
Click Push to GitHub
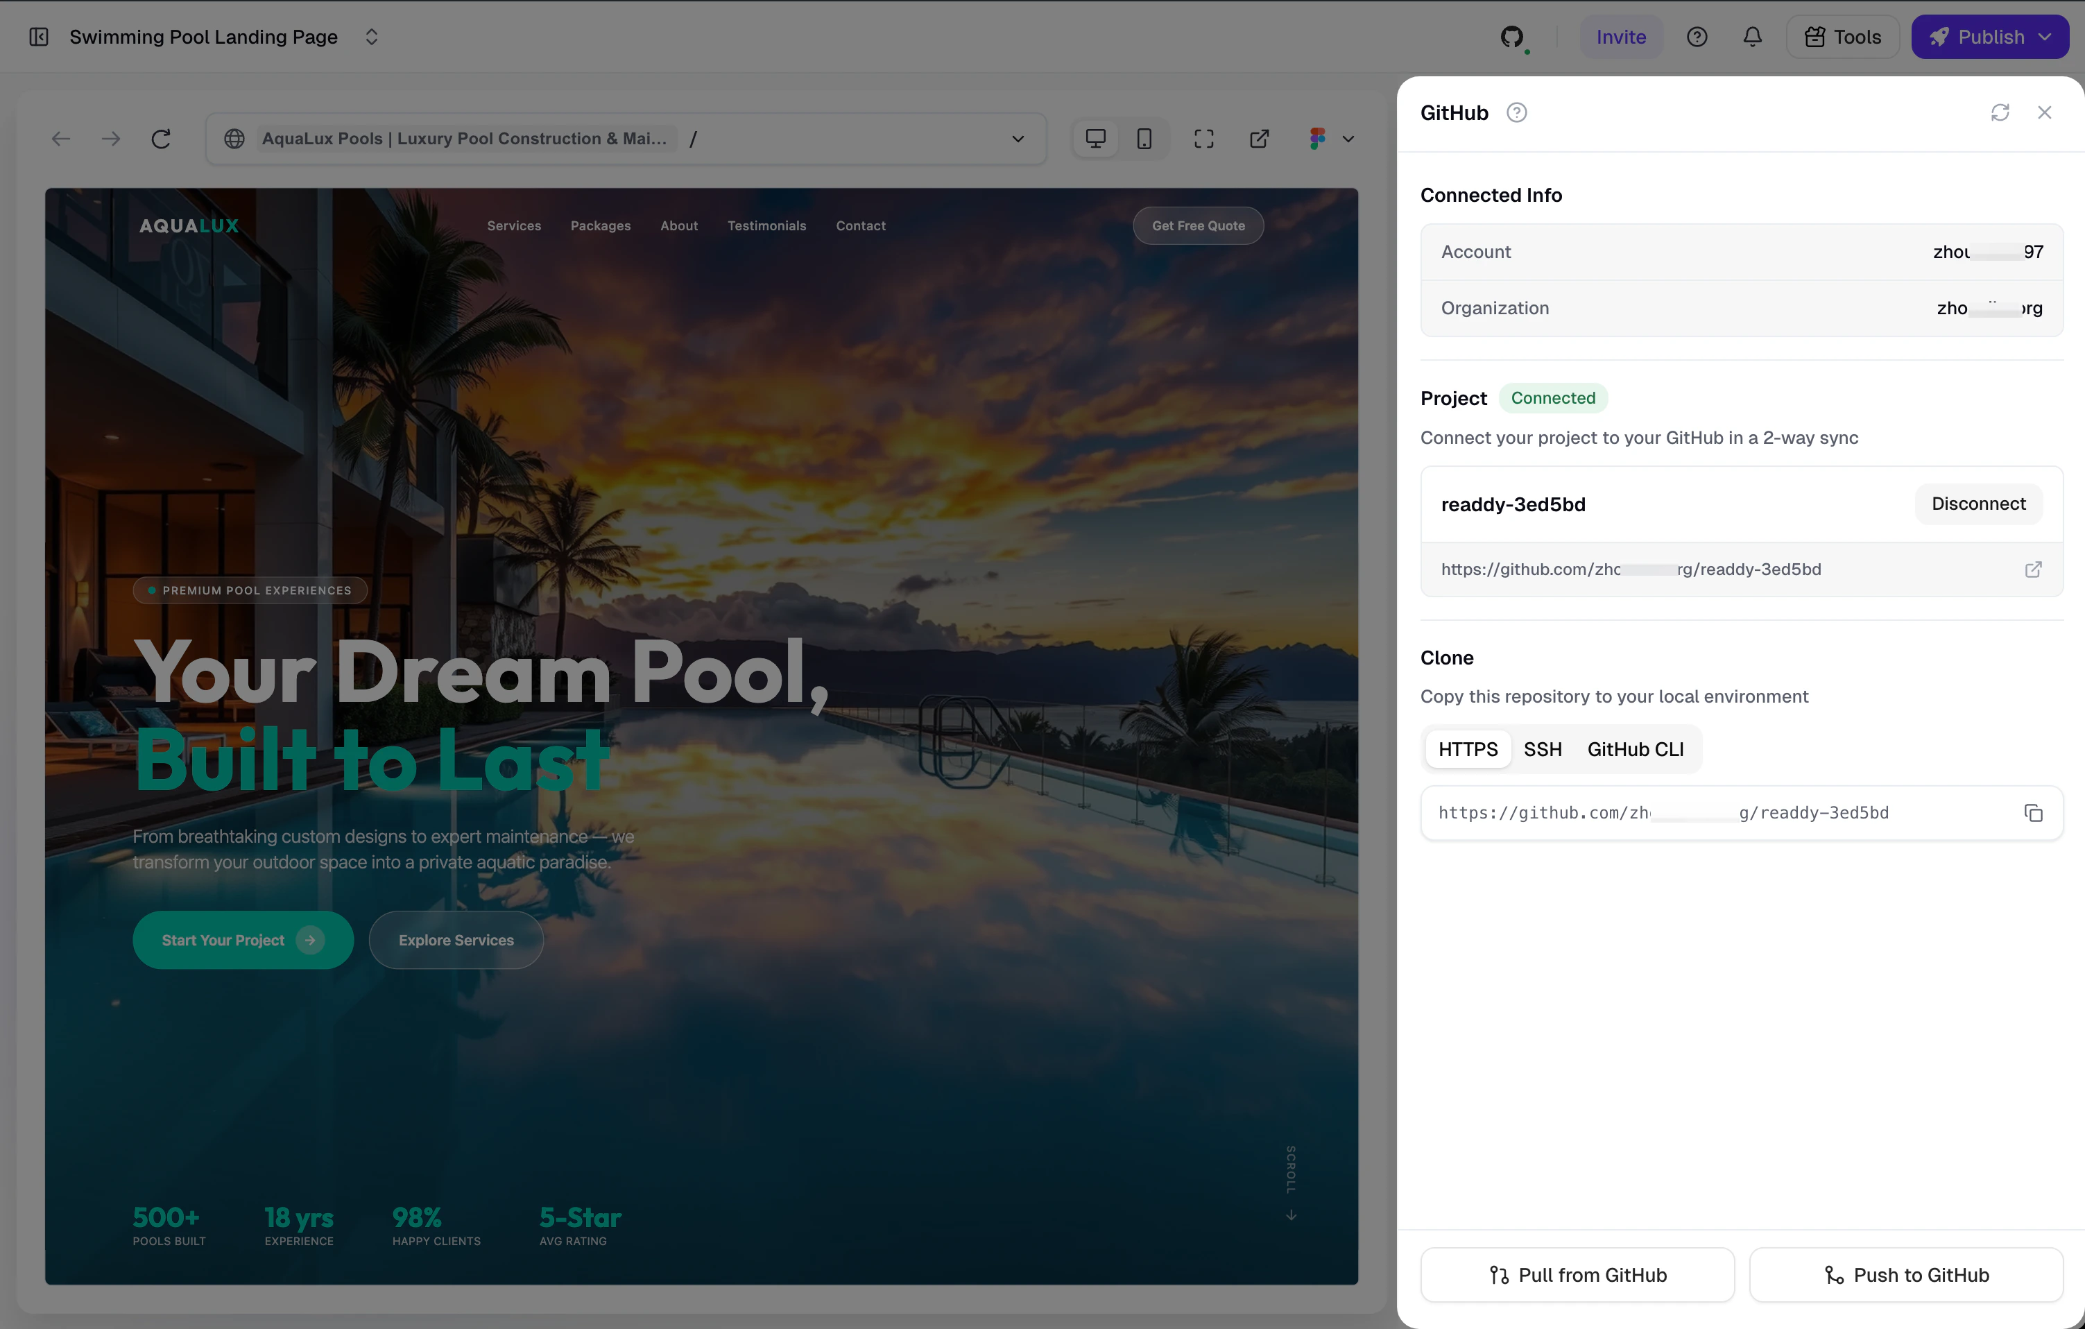[1906, 1274]
